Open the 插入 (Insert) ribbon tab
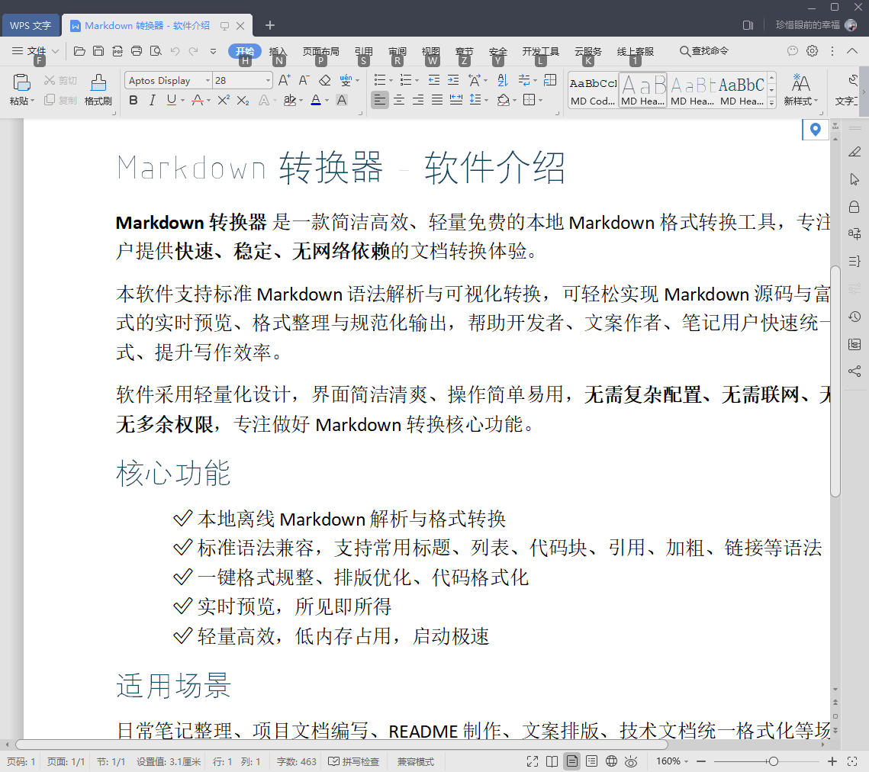The image size is (869, 772). coord(278,51)
